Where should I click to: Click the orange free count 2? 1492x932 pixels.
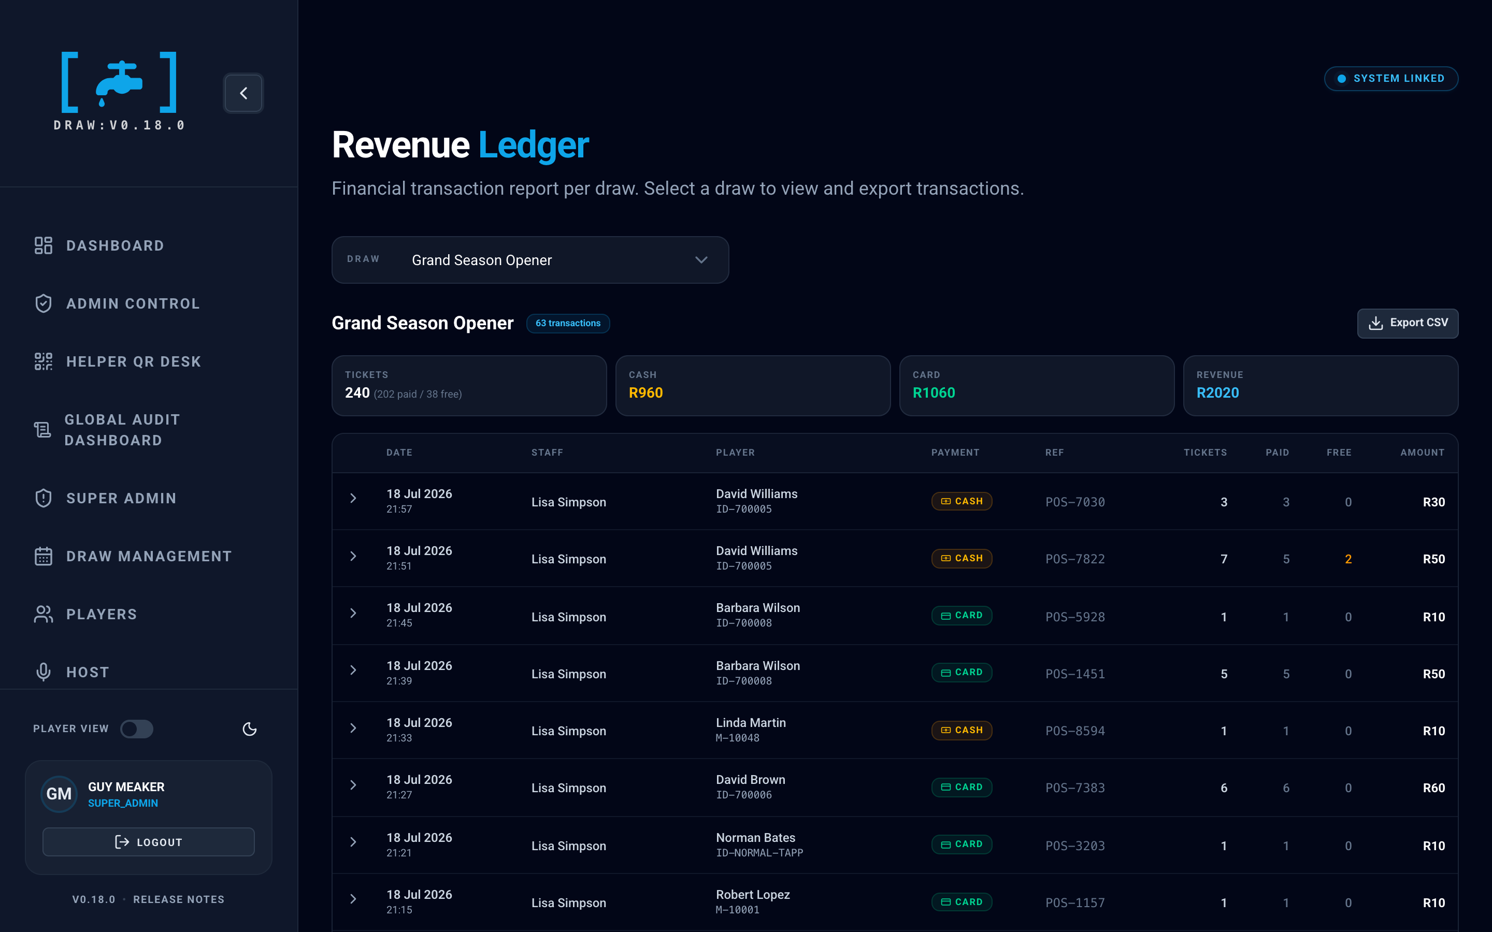(1348, 559)
